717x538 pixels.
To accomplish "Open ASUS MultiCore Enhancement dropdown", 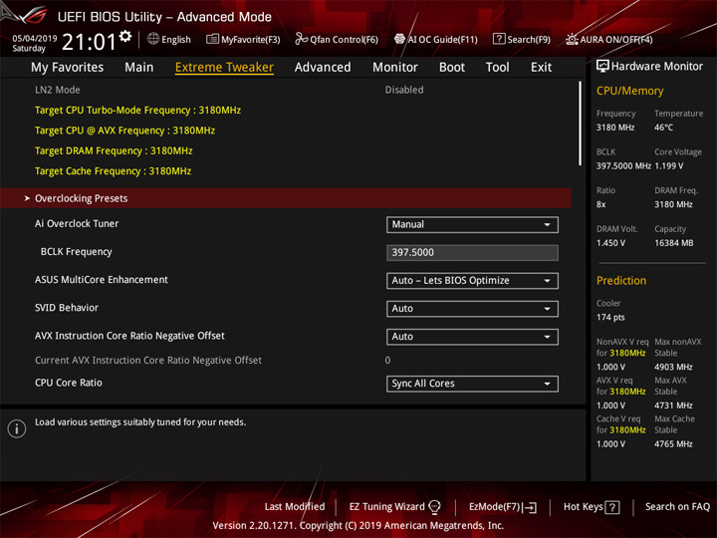I will (x=472, y=280).
